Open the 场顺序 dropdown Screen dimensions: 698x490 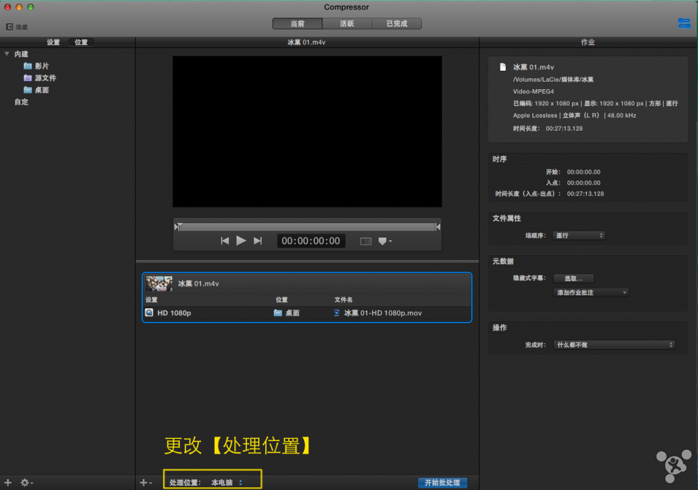tap(579, 235)
